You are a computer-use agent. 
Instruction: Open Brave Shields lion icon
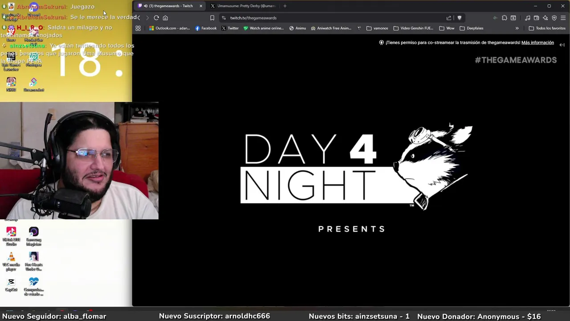[460, 18]
